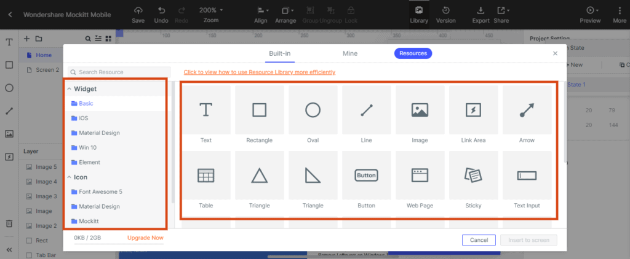Switch to the Mine tab
The image size is (630, 259).
pyautogui.click(x=350, y=53)
